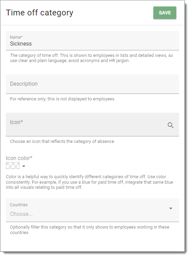Click the color consistency explanation paragraph
The image size is (190, 257).
[x=89, y=182]
